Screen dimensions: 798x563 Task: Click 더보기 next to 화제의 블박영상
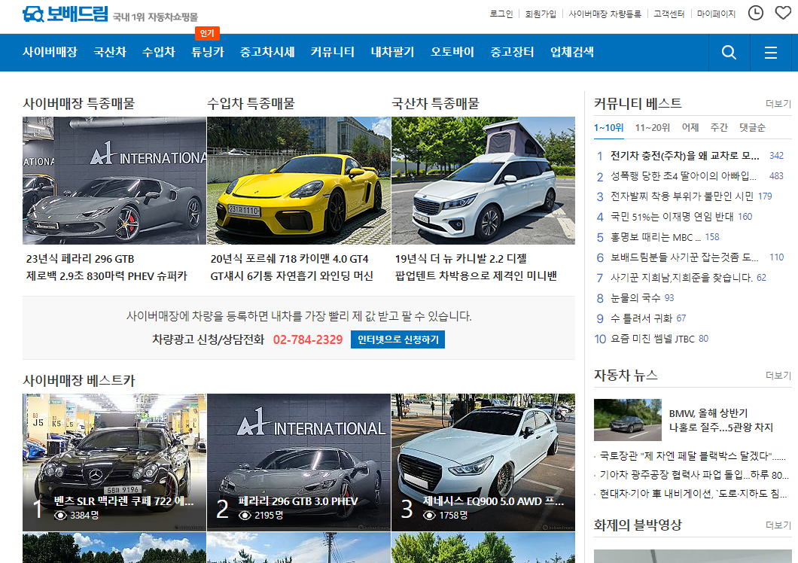(778, 525)
